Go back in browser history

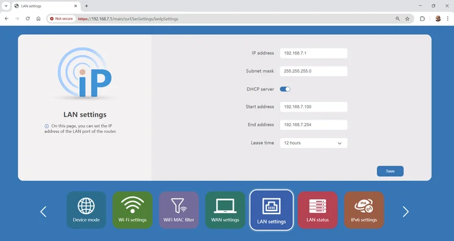pyautogui.click(x=7, y=18)
